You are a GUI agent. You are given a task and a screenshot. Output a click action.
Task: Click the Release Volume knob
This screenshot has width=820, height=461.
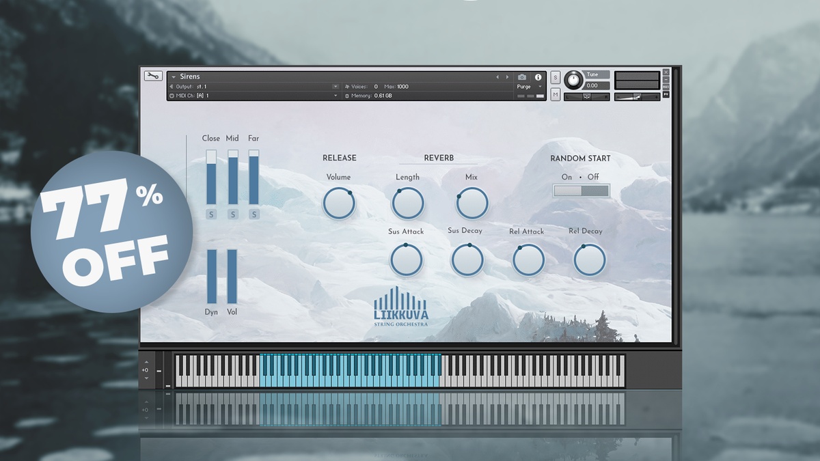(339, 204)
